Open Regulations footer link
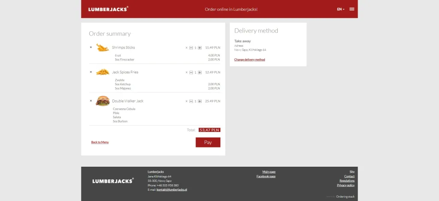Screen dimensions: 439x201 point(347,181)
